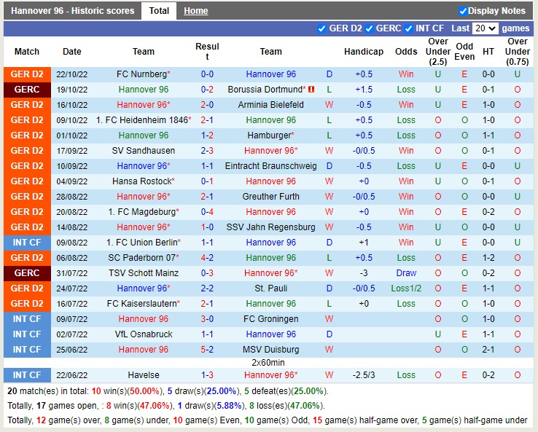
Task: Switch to the Home tab
Action: click(x=195, y=11)
